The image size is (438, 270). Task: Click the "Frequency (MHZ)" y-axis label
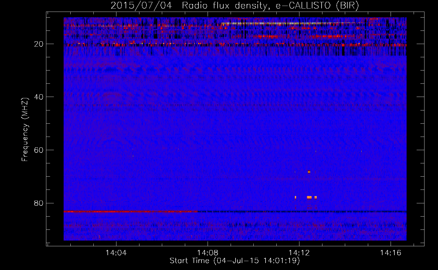[25, 129]
